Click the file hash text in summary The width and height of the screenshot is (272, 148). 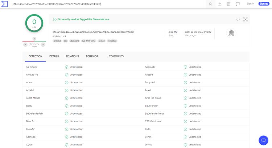click(93, 32)
